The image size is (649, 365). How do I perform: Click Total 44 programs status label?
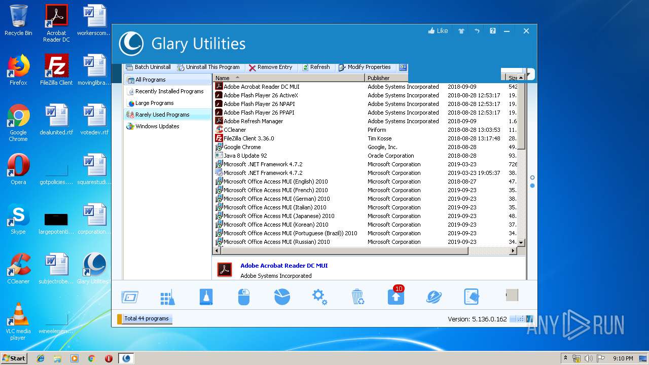coord(147,318)
